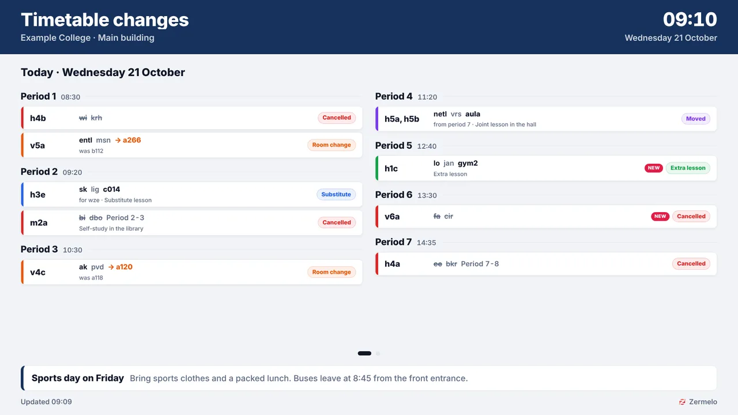738x415 pixels.
Task: Click the orange arrow before a266
Action: 118,140
